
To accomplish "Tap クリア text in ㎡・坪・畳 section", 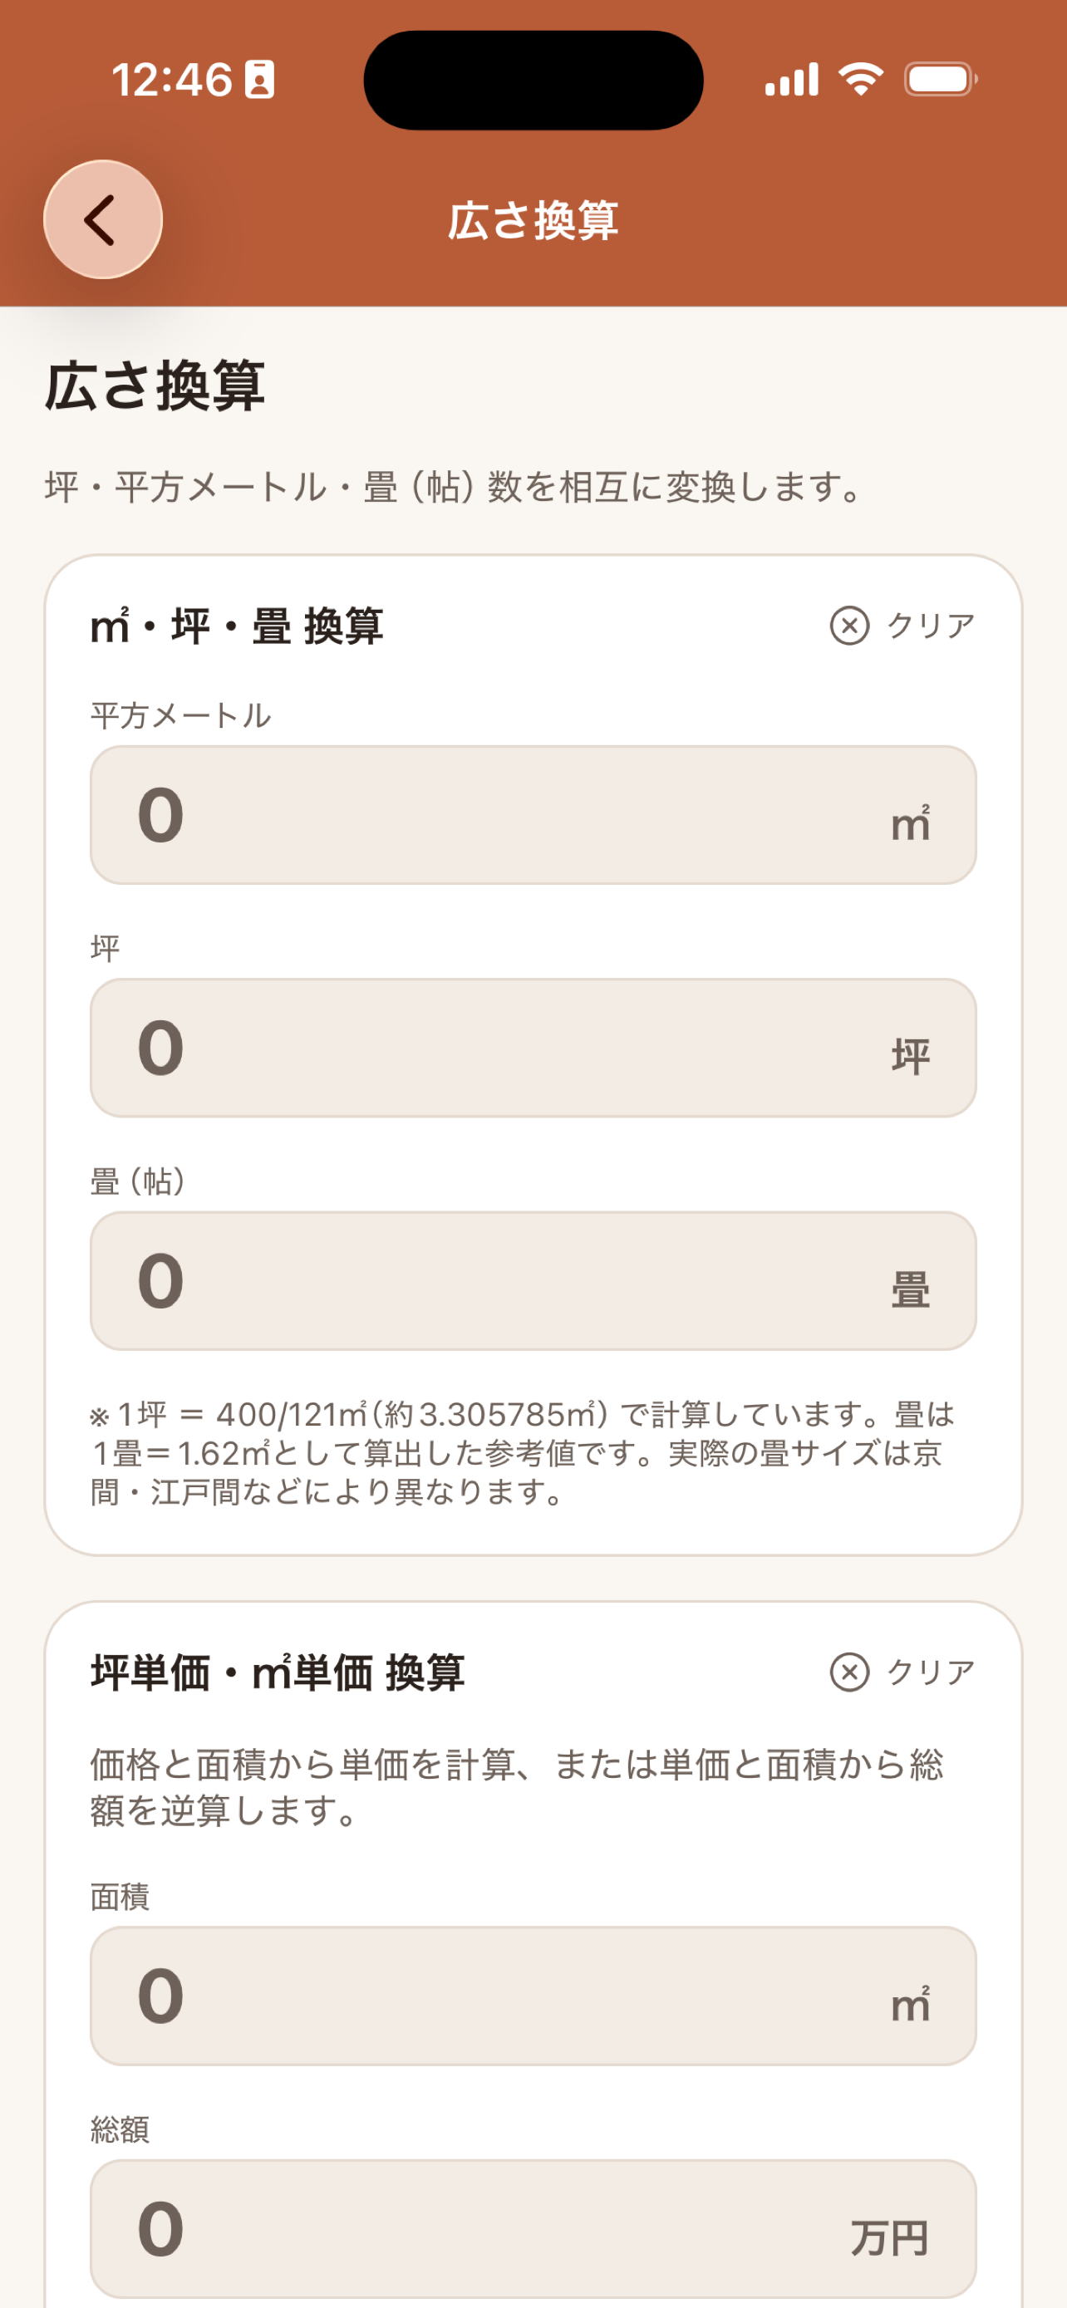I will tap(931, 626).
